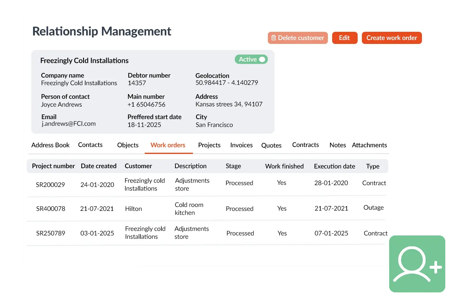Go to the Projects tab

pyautogui.click(x=209, y=145)
